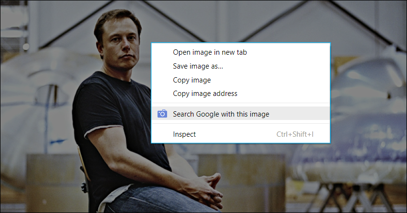Image resolution: width=407 pixels, height=213 pixels.
Task: Select Copy image from context menu
Action: tap(192, 80)
